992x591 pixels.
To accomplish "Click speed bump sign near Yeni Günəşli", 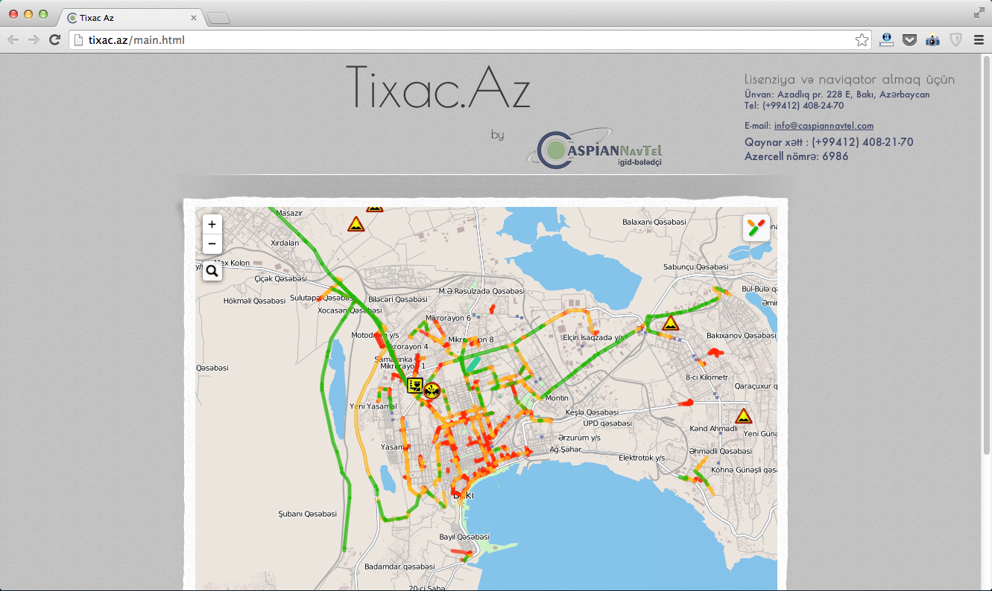I will [x=743, y=416].
